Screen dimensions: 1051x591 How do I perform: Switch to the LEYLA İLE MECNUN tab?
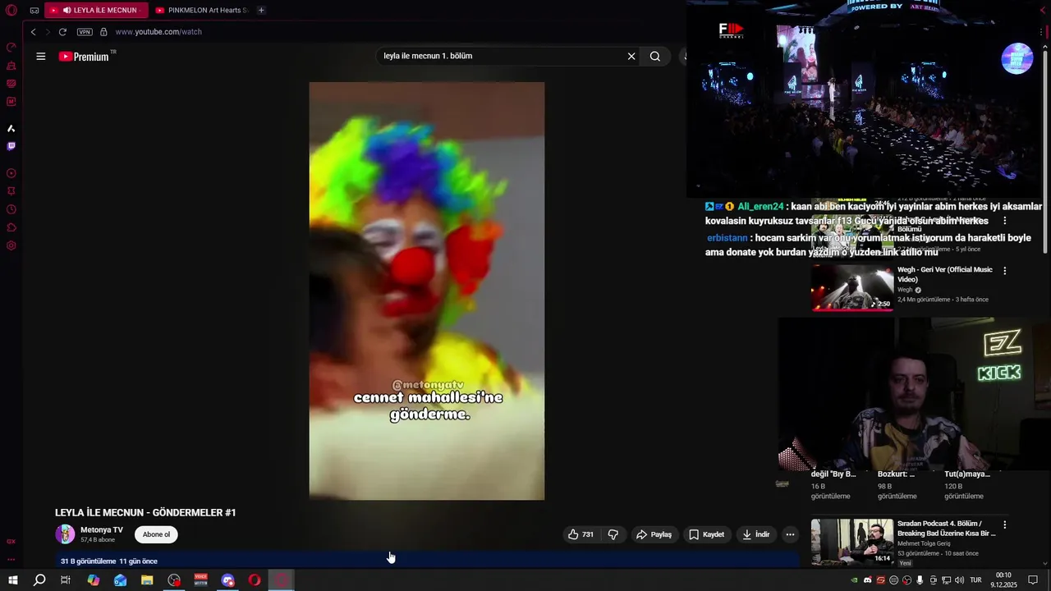click(96, 11)
